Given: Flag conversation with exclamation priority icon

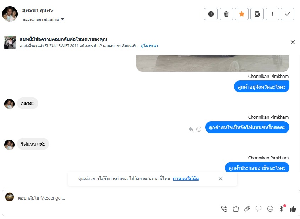Looking at the screenshot, I should point(272,14).
